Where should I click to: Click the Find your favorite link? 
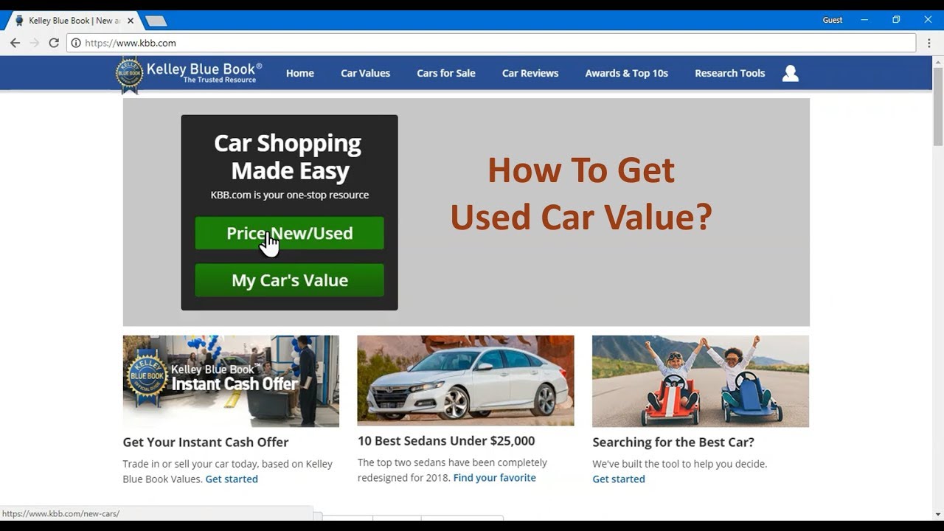[x=495, y=477]
